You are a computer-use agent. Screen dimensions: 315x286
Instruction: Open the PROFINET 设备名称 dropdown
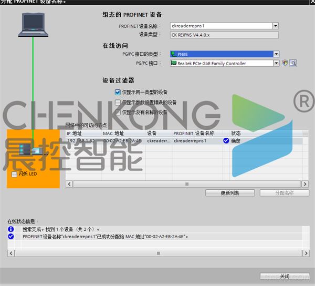click(x=276, y=25)
